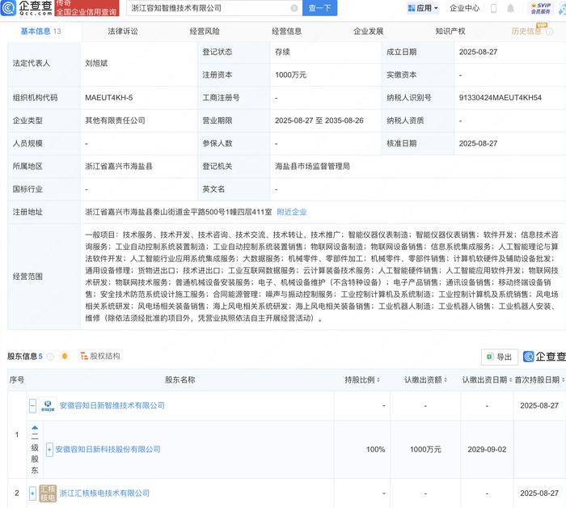Click the 2029-09-02 contribution date cell
566x508 pixels.
tap(487, 450)
